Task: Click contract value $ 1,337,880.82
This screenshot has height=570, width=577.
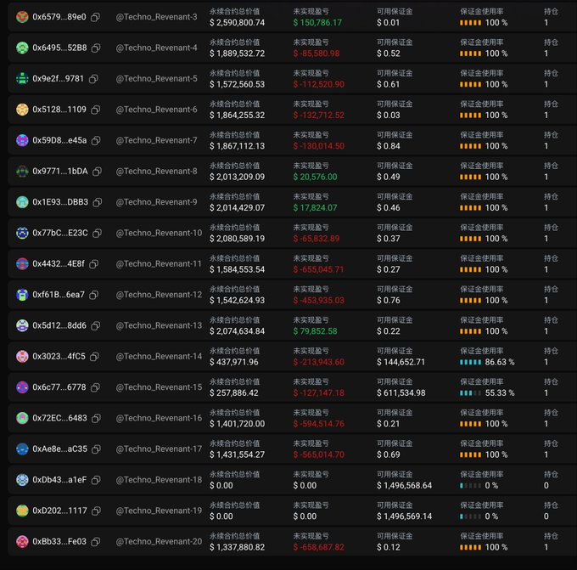Action: [x=237, y=547]
